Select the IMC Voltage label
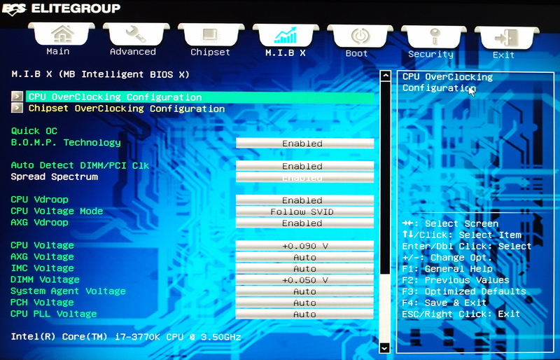The image size is (560, 360). [x=43, y=268]
